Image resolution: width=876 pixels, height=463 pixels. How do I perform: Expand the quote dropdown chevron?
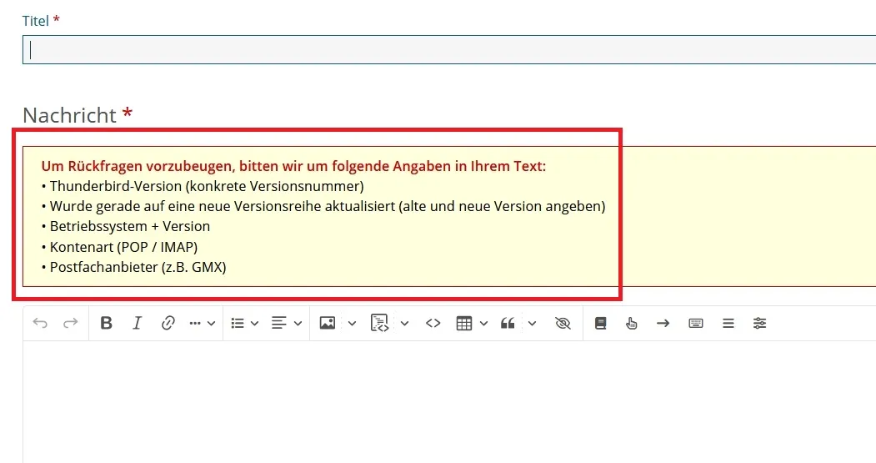tap(532, 323)
